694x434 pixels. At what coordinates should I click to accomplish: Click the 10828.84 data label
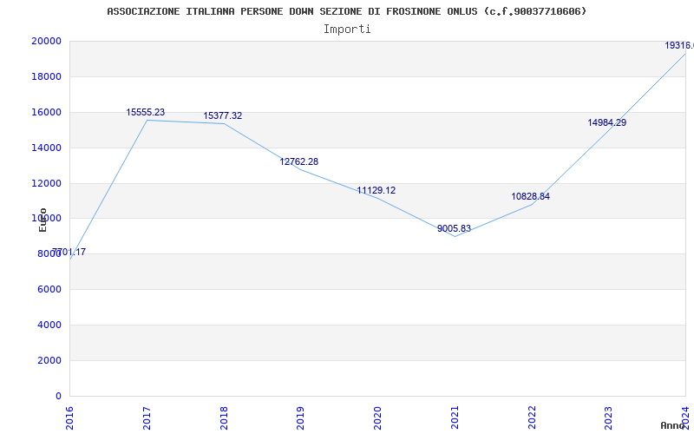click(530, 197)
